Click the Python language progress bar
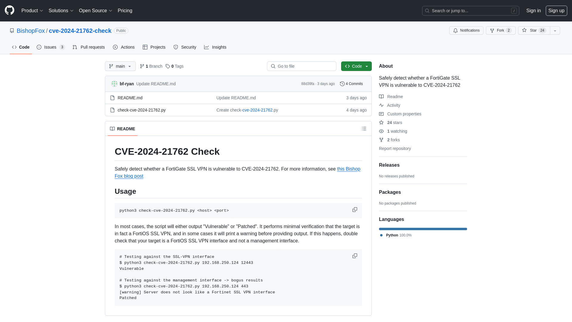 click(x=423, y=229)
